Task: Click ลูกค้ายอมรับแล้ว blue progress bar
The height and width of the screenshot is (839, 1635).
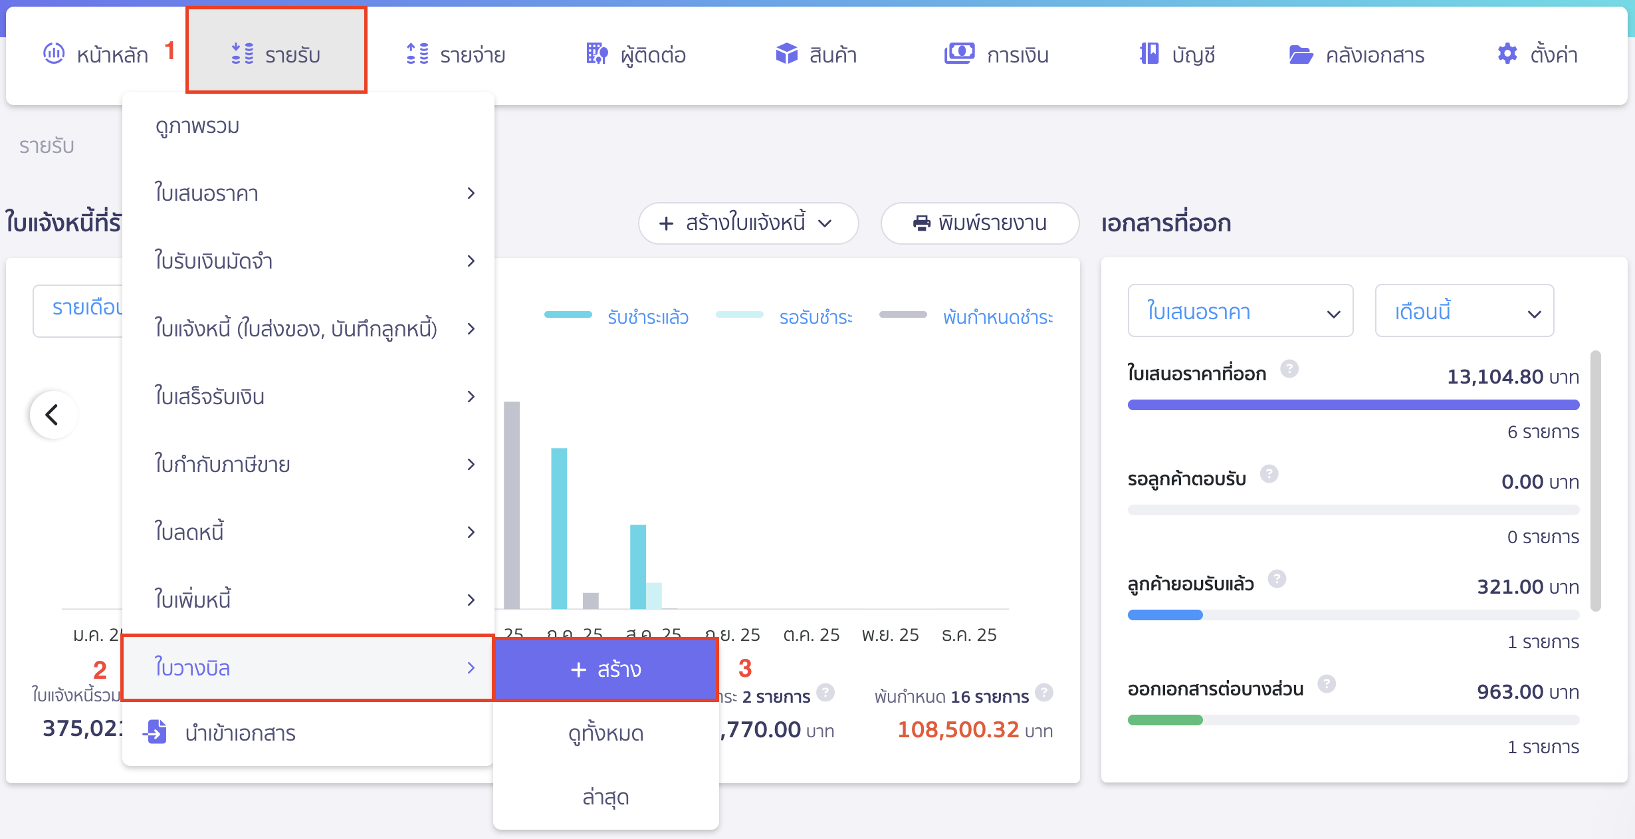Action: point(1165,615)
